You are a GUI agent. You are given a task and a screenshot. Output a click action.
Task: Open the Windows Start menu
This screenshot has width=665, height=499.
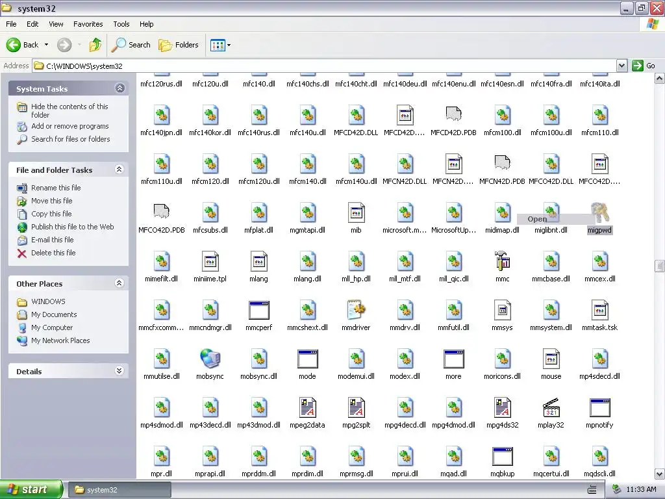point(31,489)
